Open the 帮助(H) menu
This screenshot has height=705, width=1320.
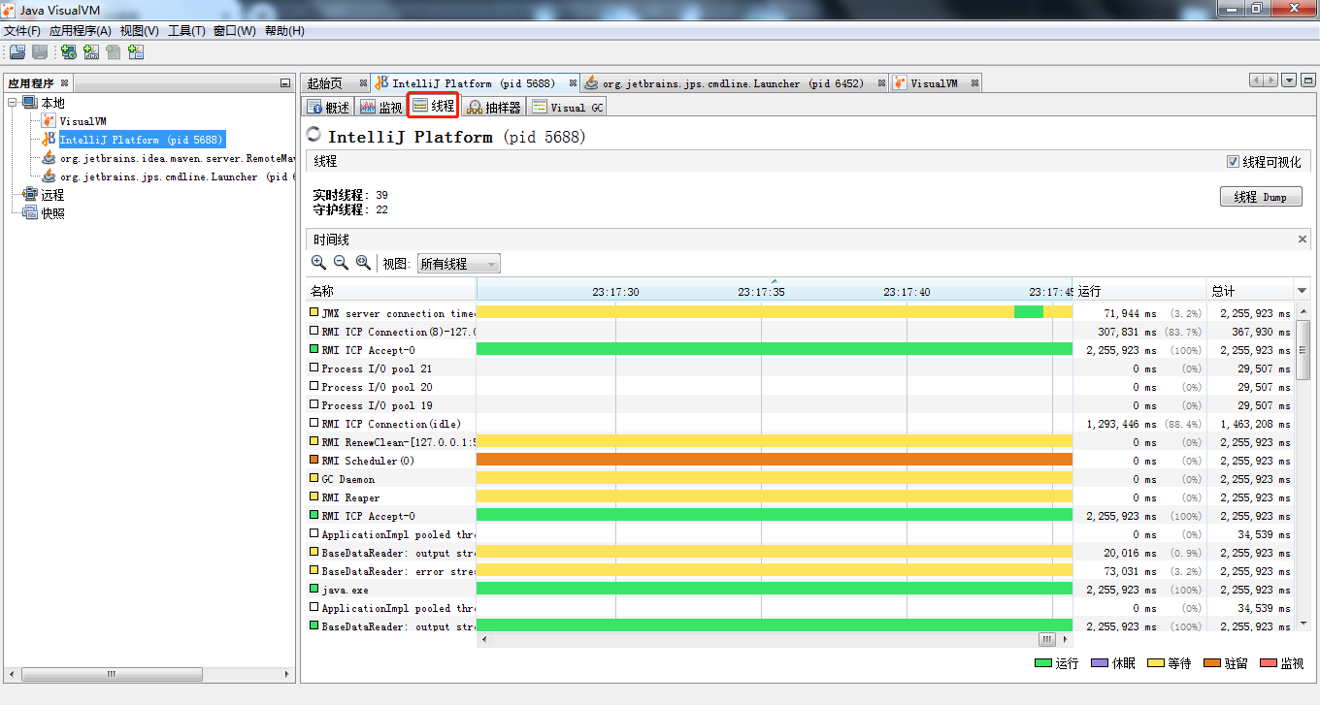284,31
